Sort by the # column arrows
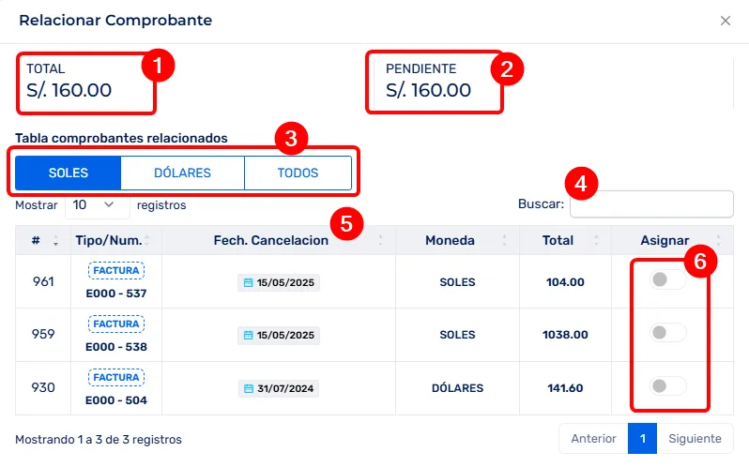749x467 pixels. [x=53, y=241]
